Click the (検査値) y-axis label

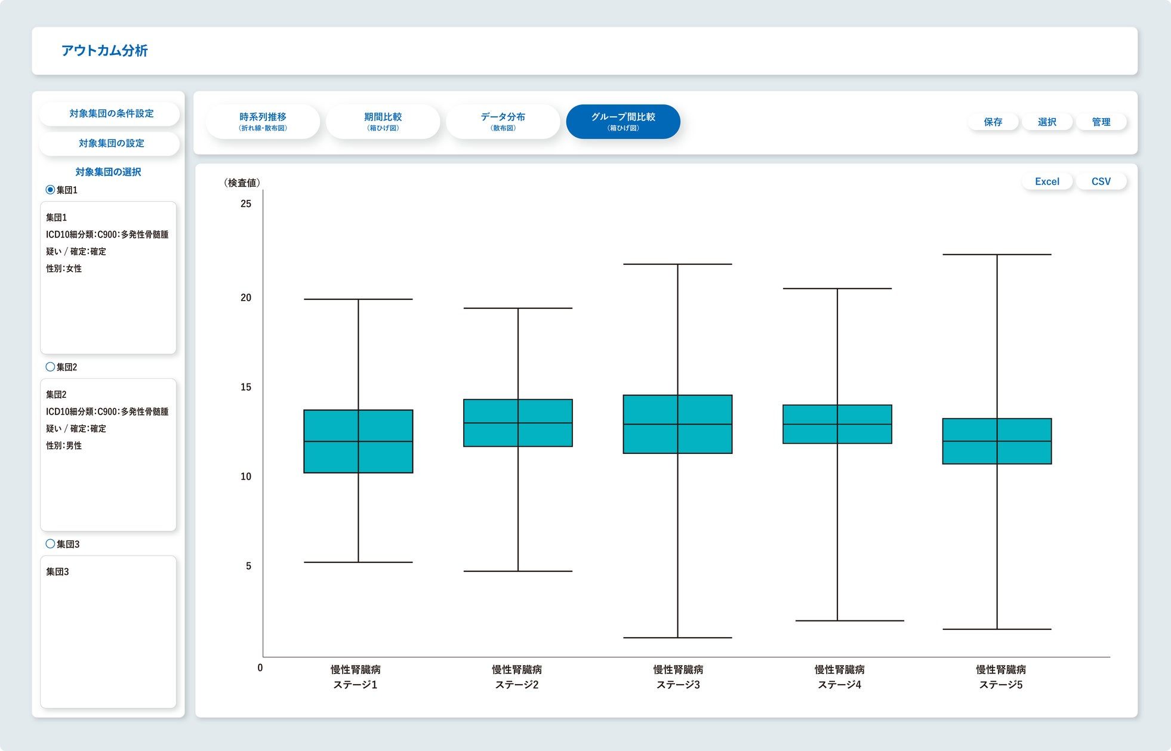click(x=242, y=183)
